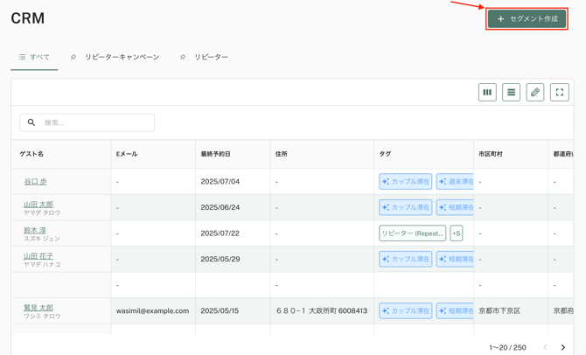Viewport: 586px width, 355px height.
Task: Click pin icon beside リピーターキャンペーン
Action: coord(73,57)
